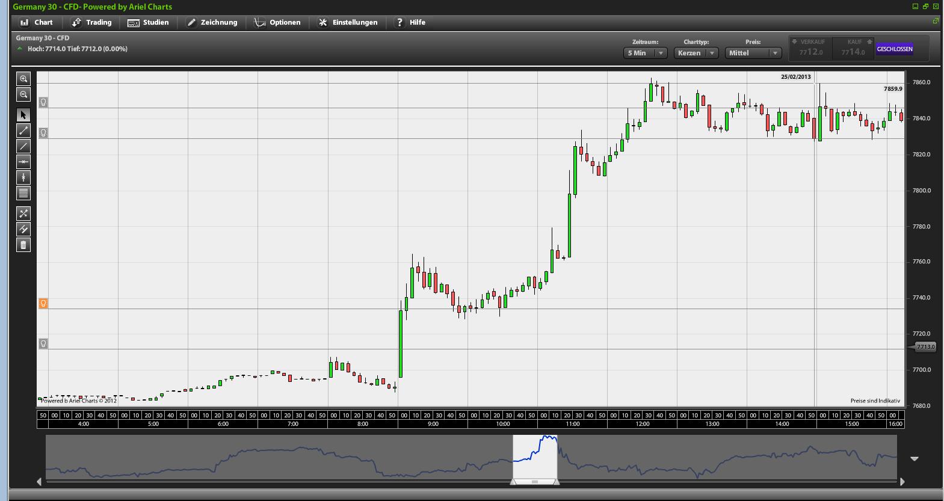Open the Studien menu
The image size is (944, 501).
point(149,22)
